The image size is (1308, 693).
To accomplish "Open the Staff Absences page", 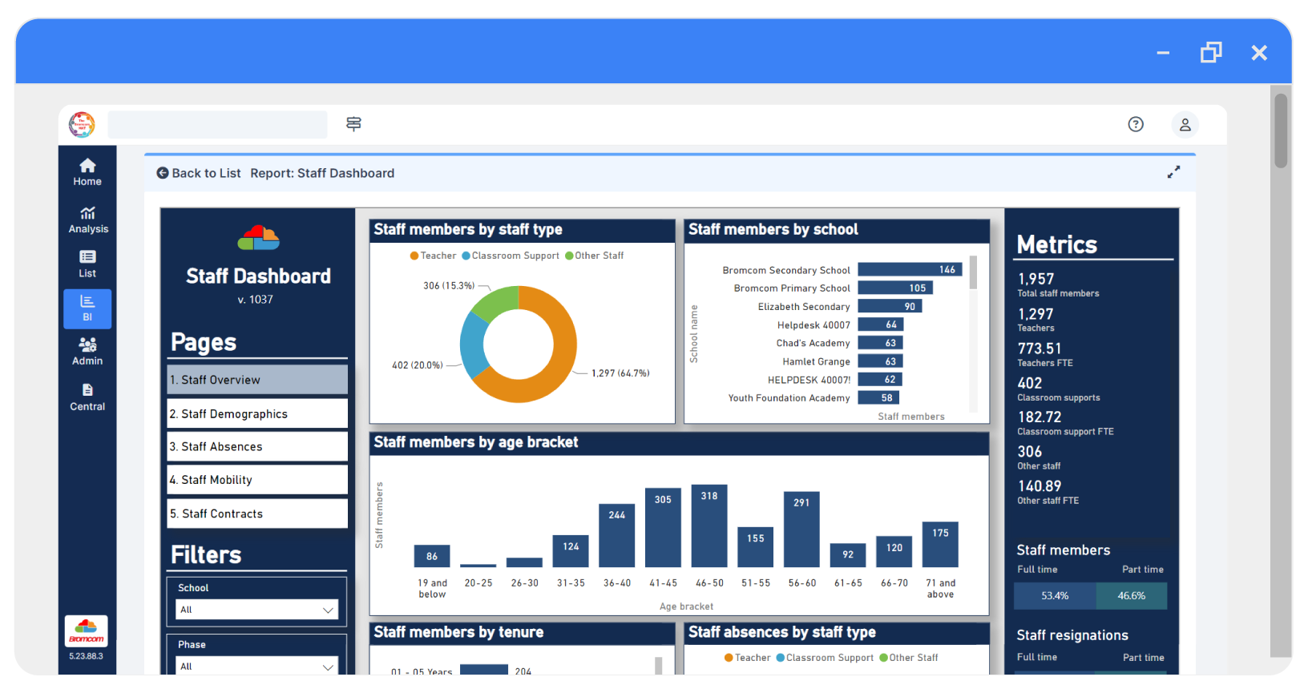I will [256, 446].
